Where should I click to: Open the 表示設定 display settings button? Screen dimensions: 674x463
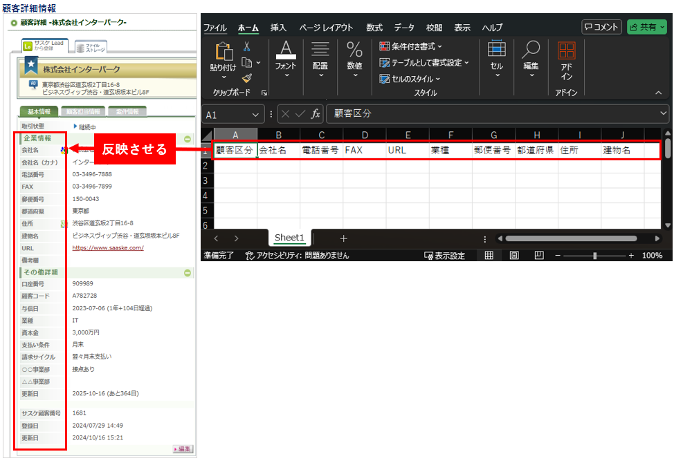click(444, 256)
